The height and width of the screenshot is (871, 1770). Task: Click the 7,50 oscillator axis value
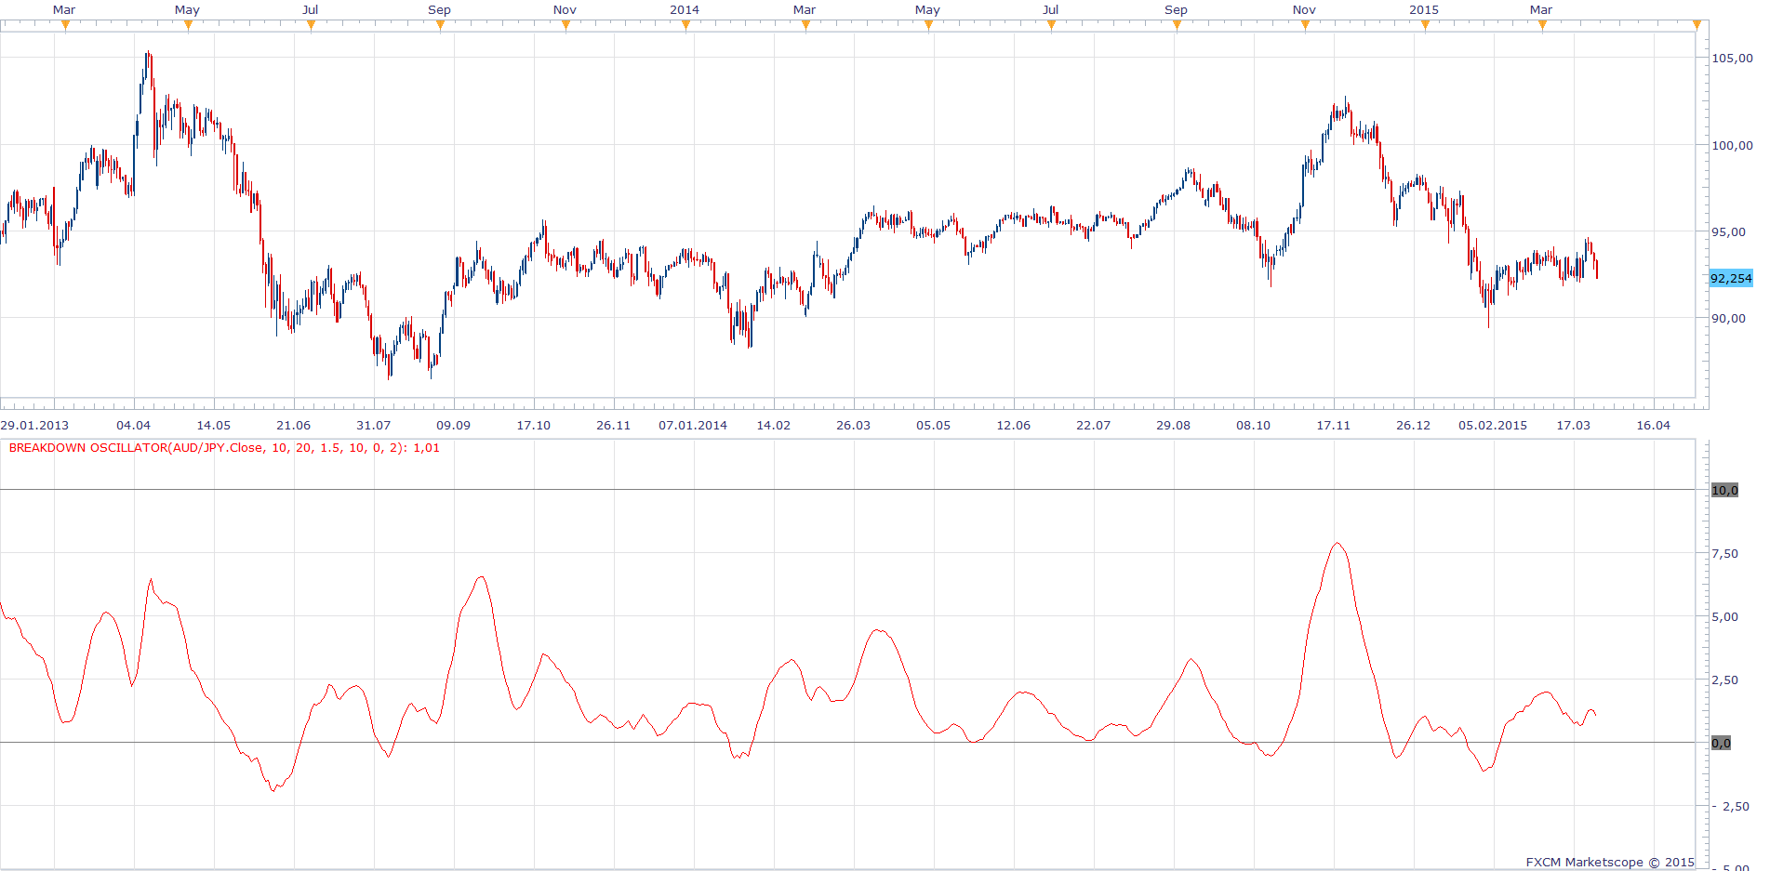1725,553
